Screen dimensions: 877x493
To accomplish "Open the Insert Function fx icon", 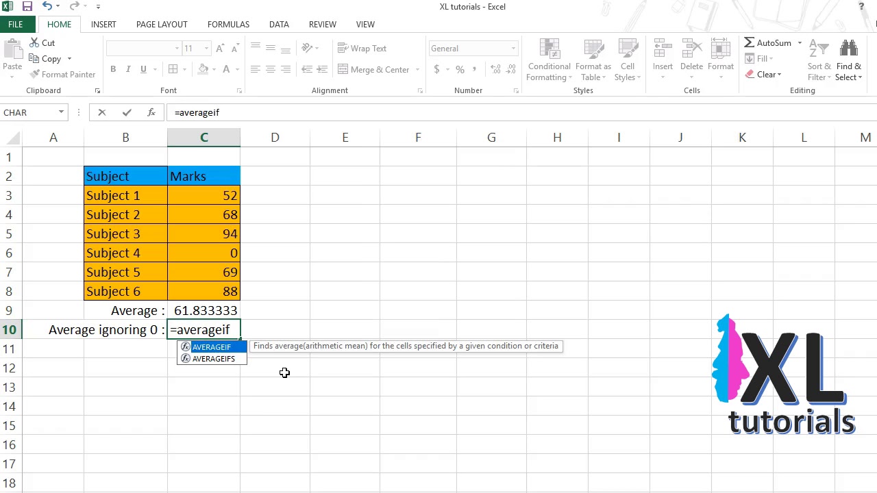I will tap(151, 112).
